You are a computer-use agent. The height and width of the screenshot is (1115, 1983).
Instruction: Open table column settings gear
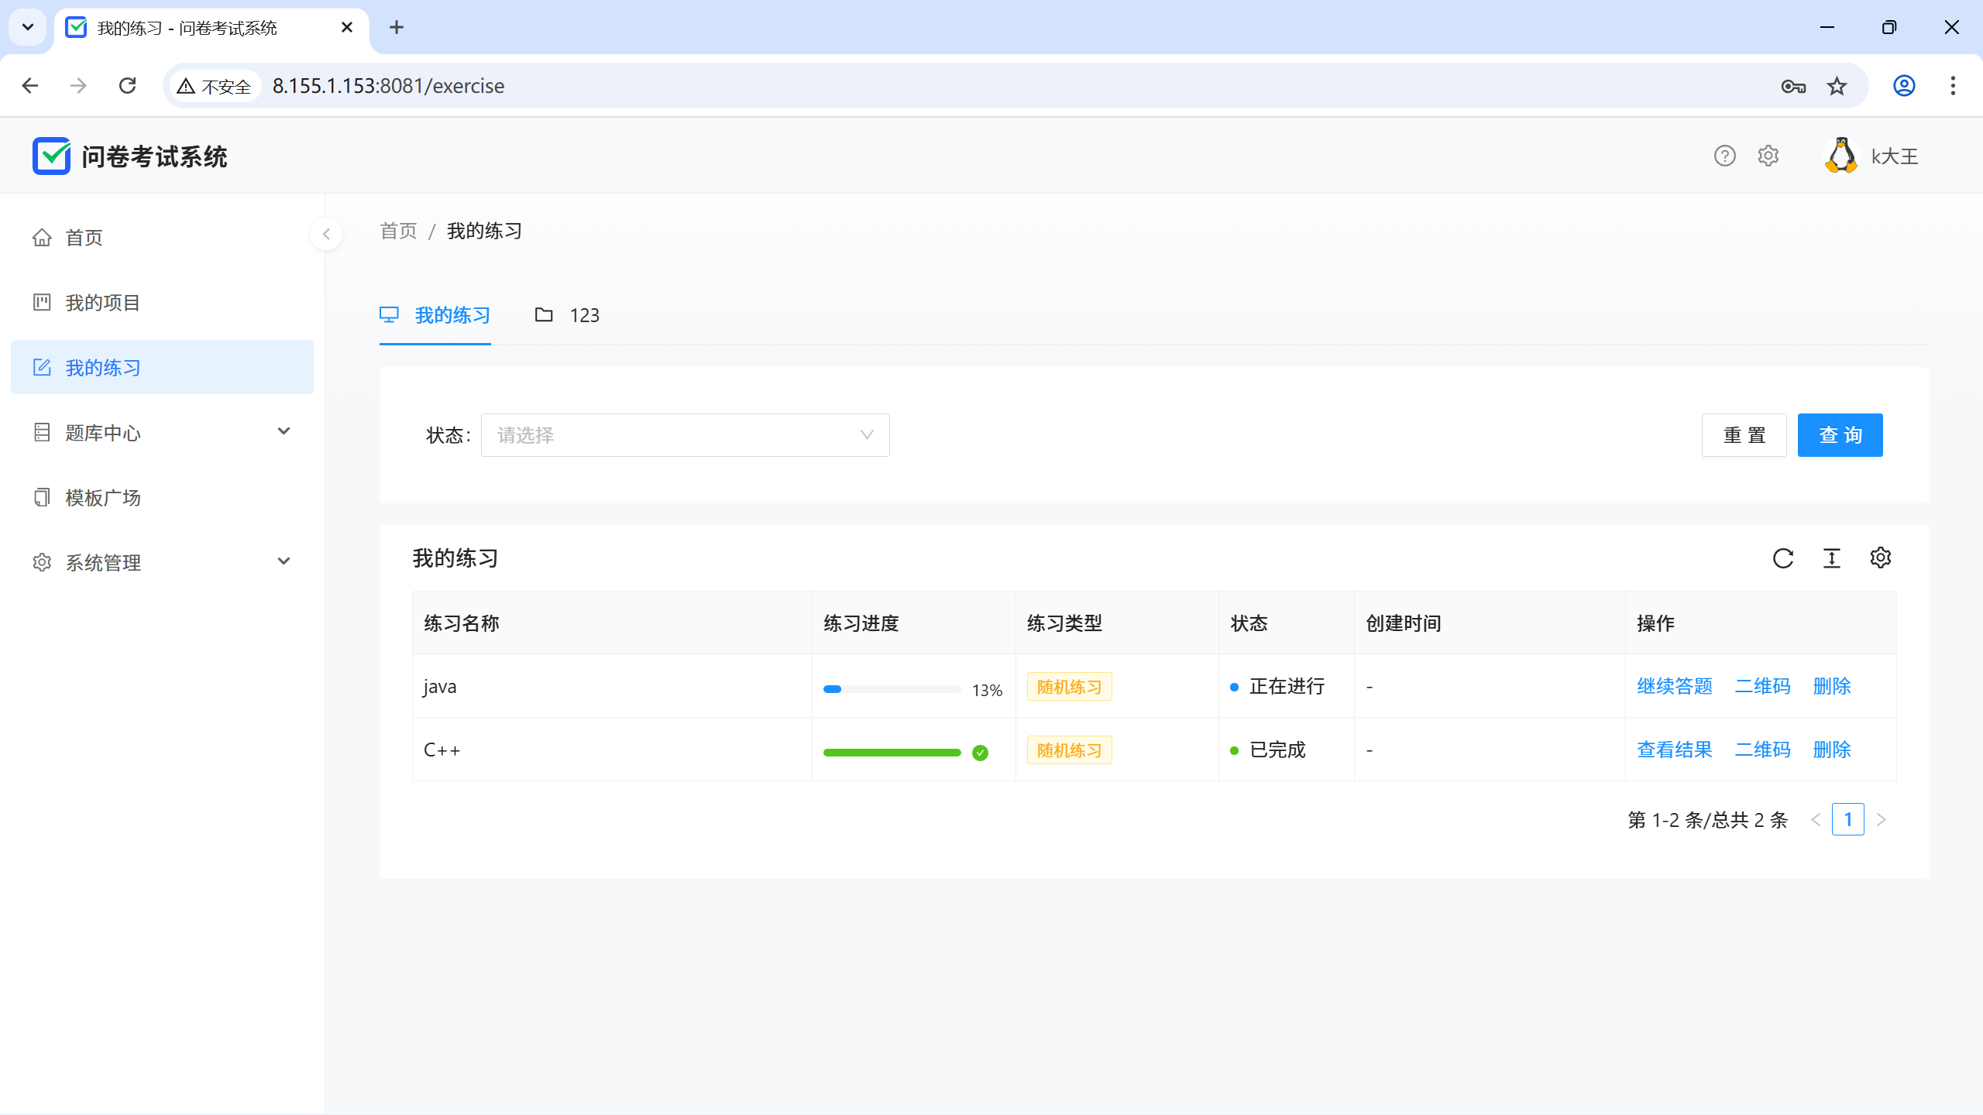(x=1880, y=558)
